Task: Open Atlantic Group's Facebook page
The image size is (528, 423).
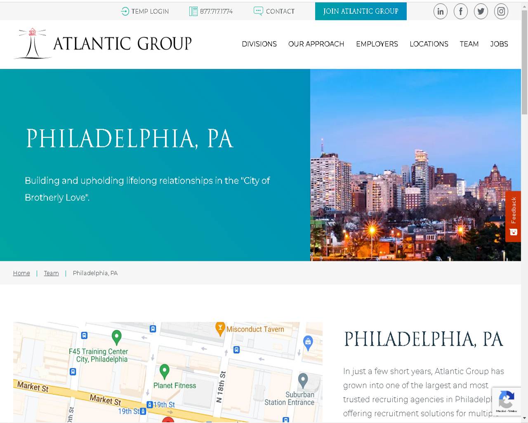Action: pyautogui.click(x=461, y=11)
